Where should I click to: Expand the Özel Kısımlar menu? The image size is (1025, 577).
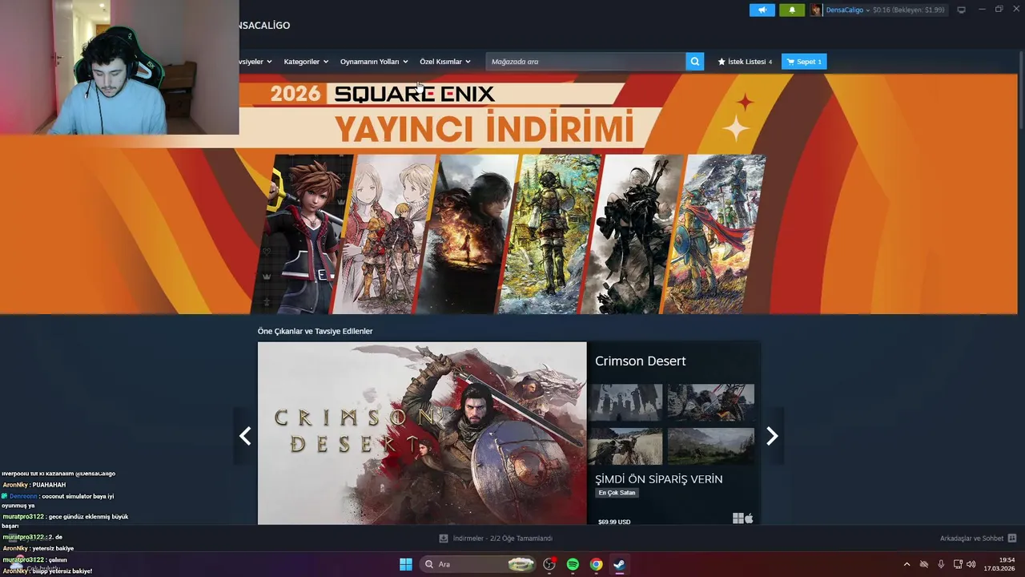[445, 62]
